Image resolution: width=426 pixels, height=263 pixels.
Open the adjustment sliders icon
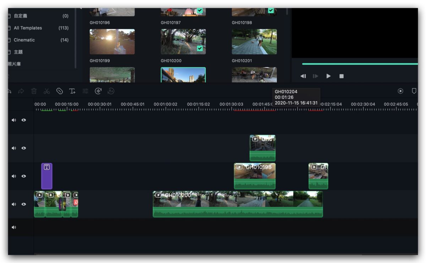click(x=85, y=91)
